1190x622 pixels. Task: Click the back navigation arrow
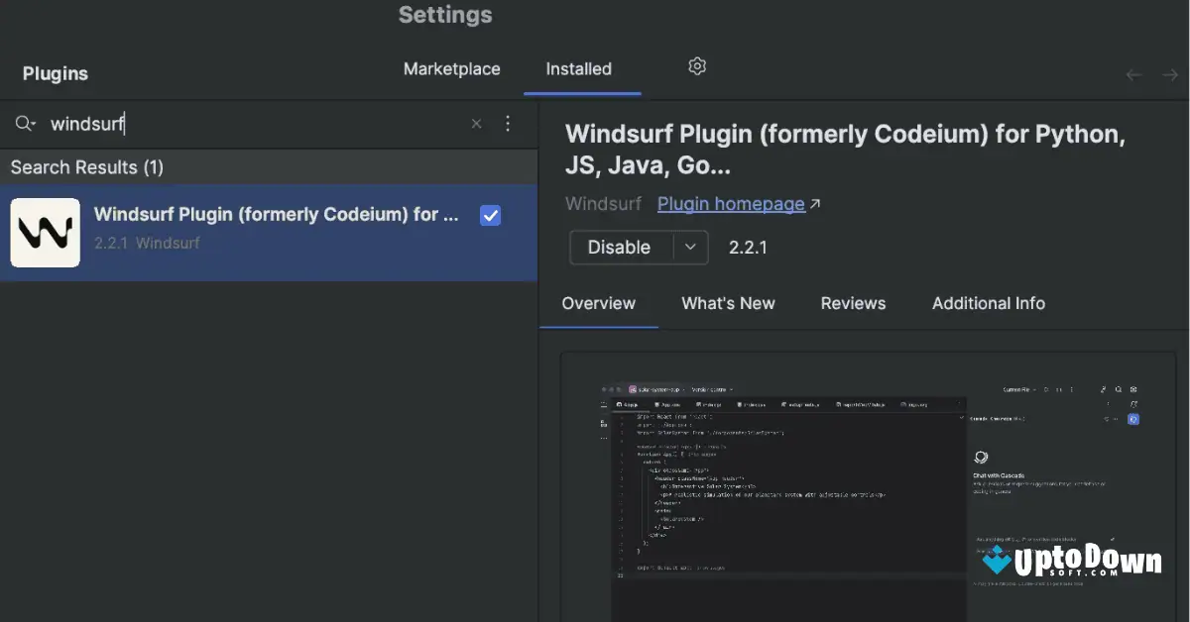1133,75
